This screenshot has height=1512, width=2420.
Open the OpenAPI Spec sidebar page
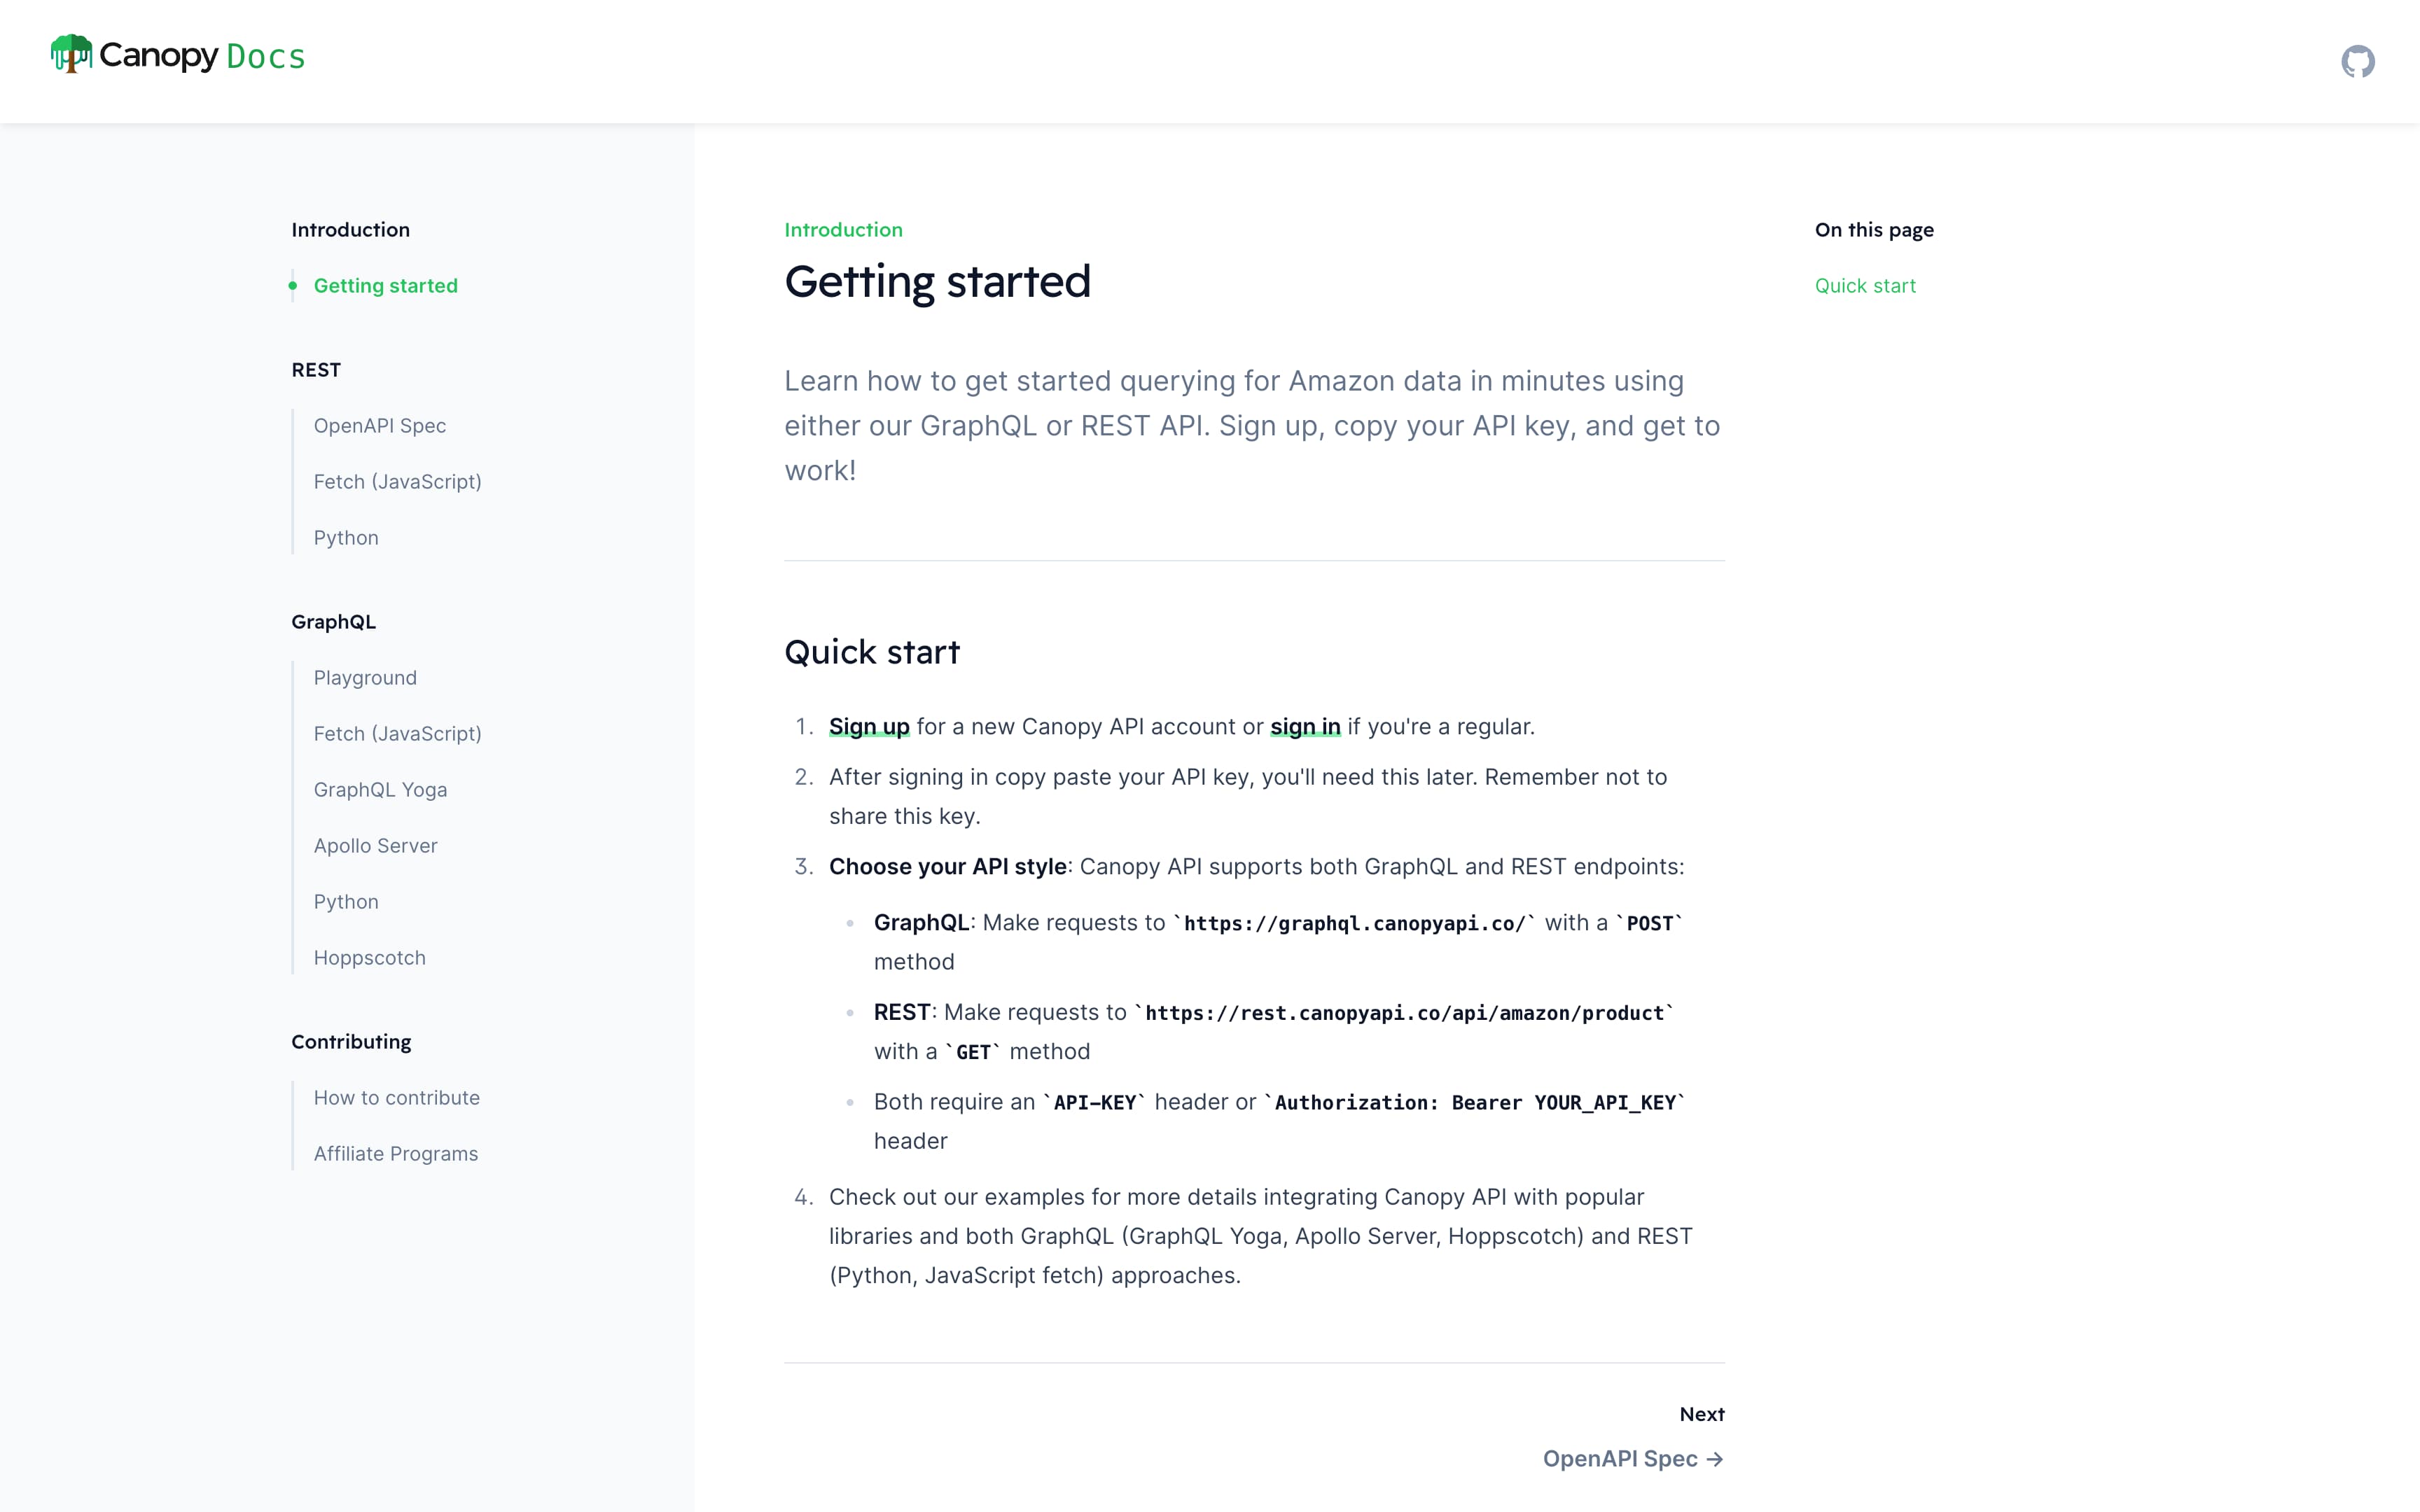[379, 426]
